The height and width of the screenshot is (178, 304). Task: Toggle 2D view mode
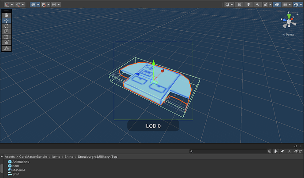pyautogui.click(x=239, y=5)
